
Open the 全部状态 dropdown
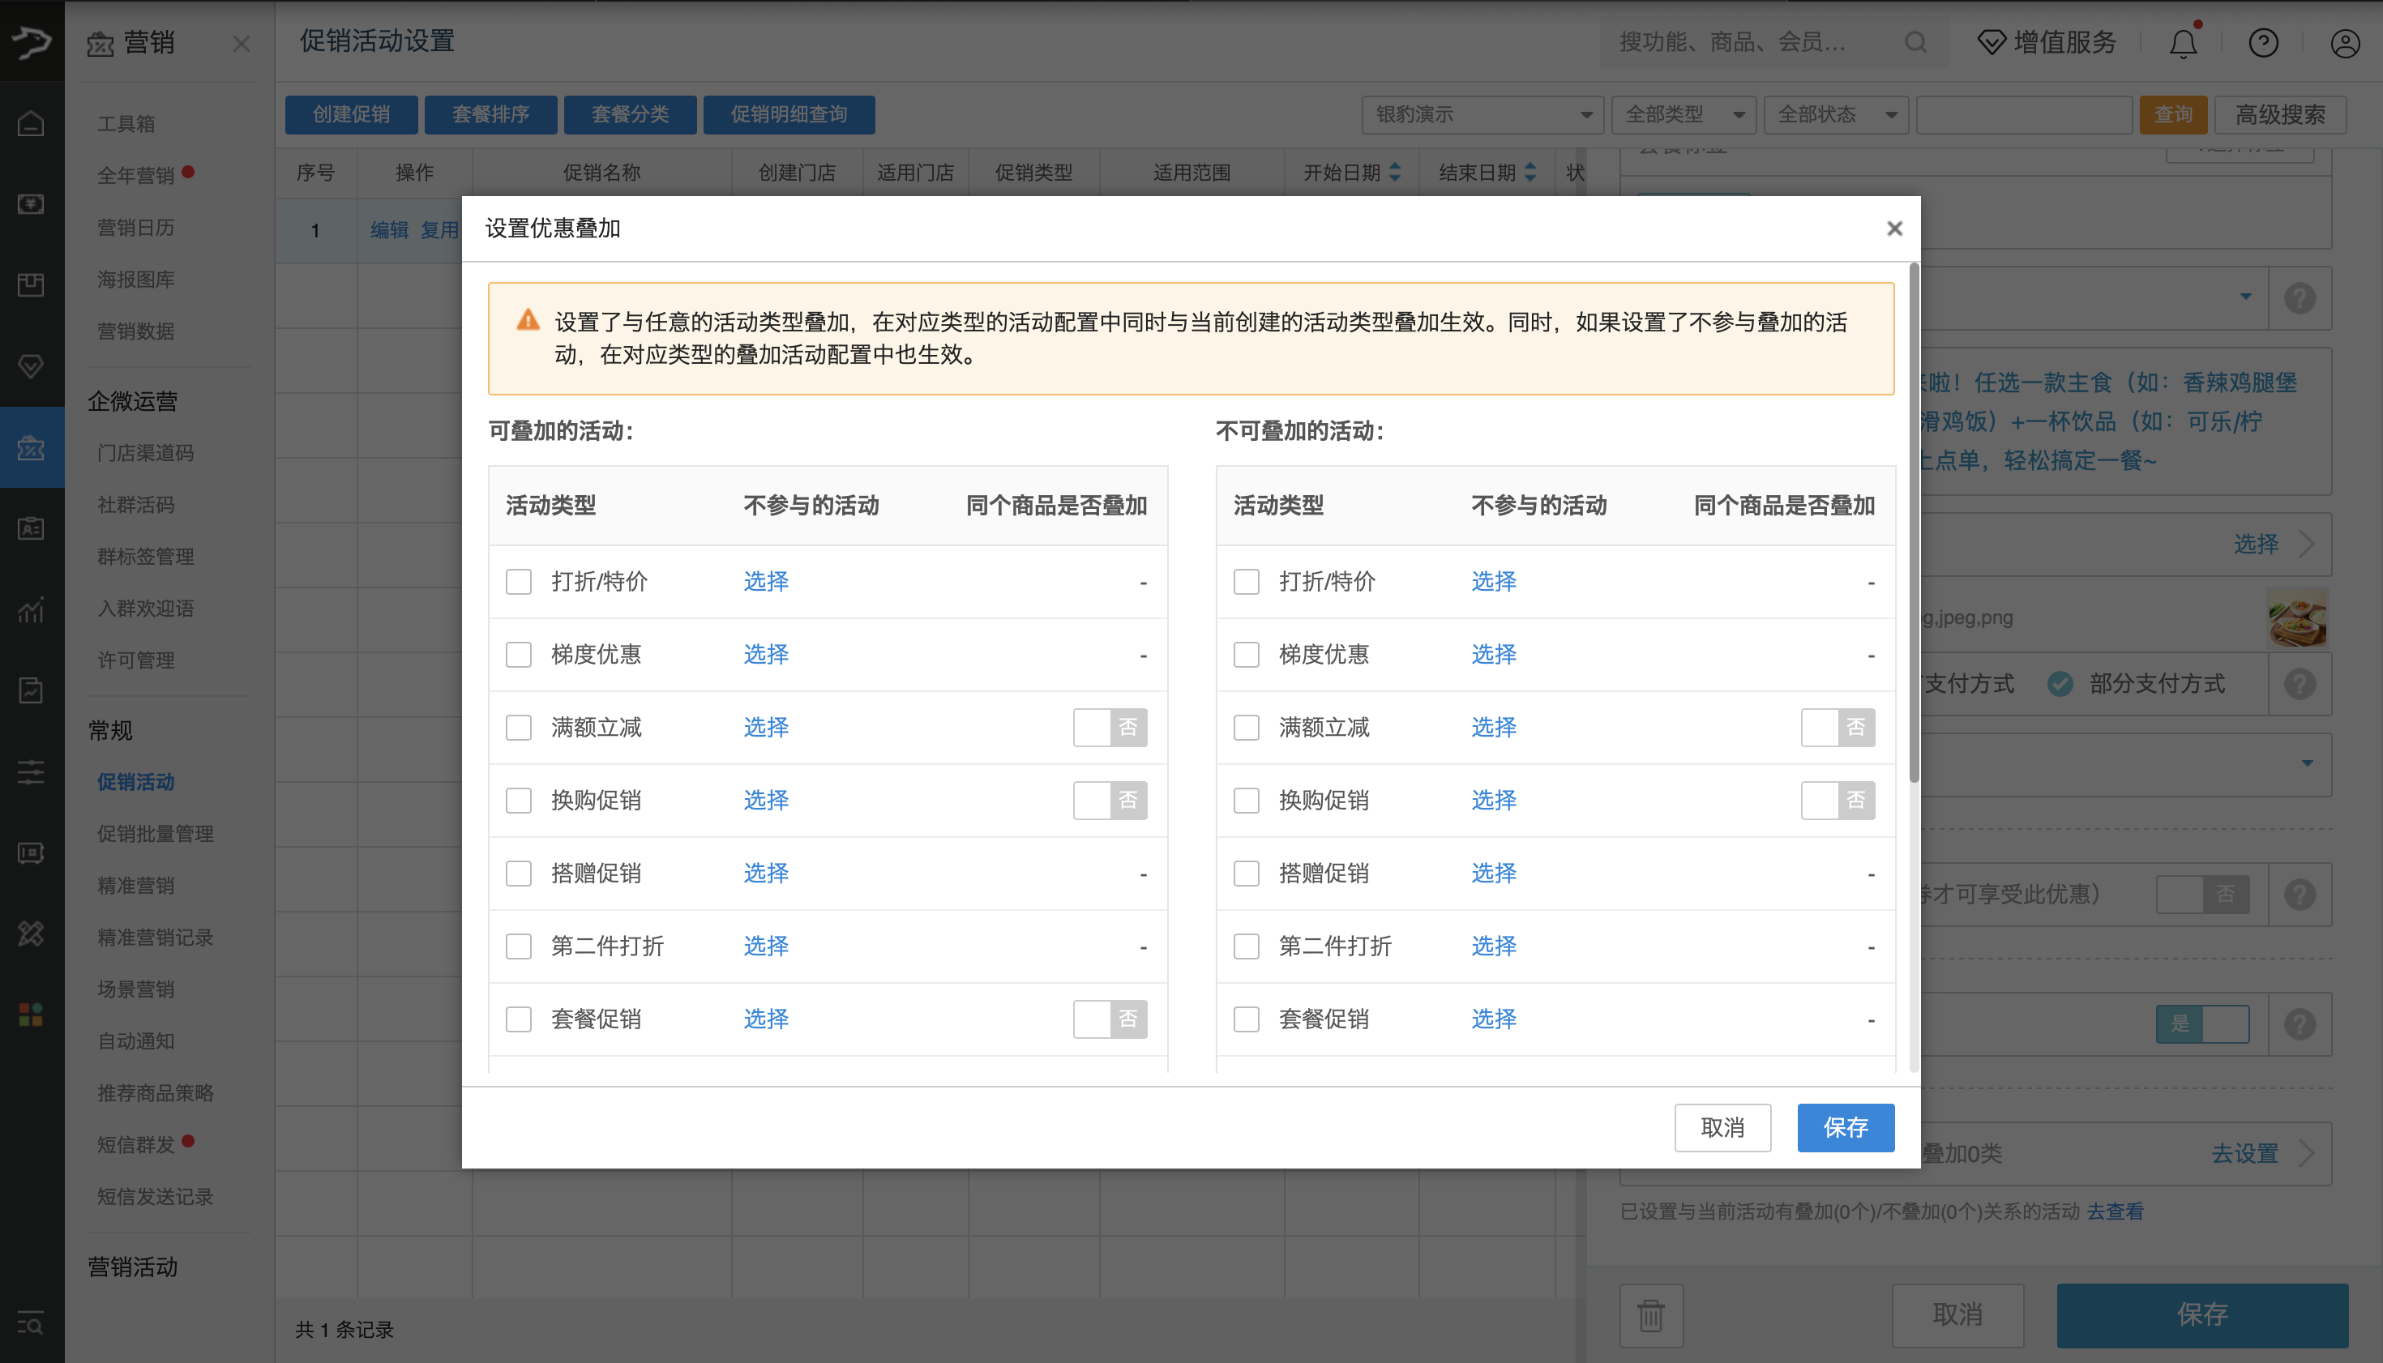1836,114
